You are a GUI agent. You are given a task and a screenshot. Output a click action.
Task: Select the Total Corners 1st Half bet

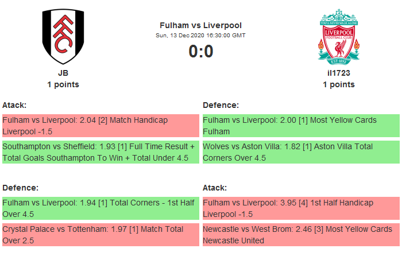pyautogui.click(x=100, y=208)
